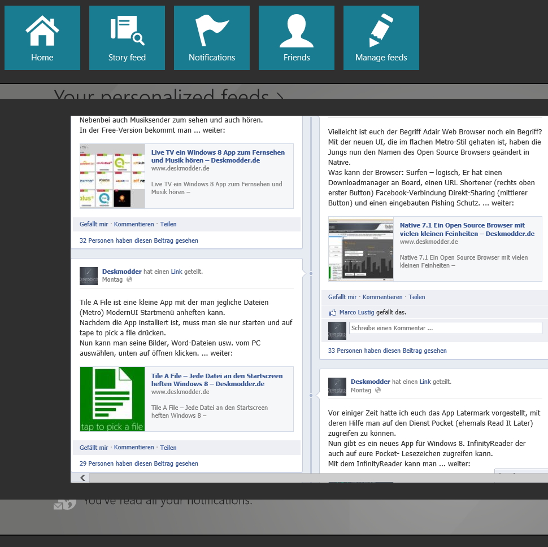
Task: Open the Live TV channel grid thumbnail
Action: (x=112, y=176)
